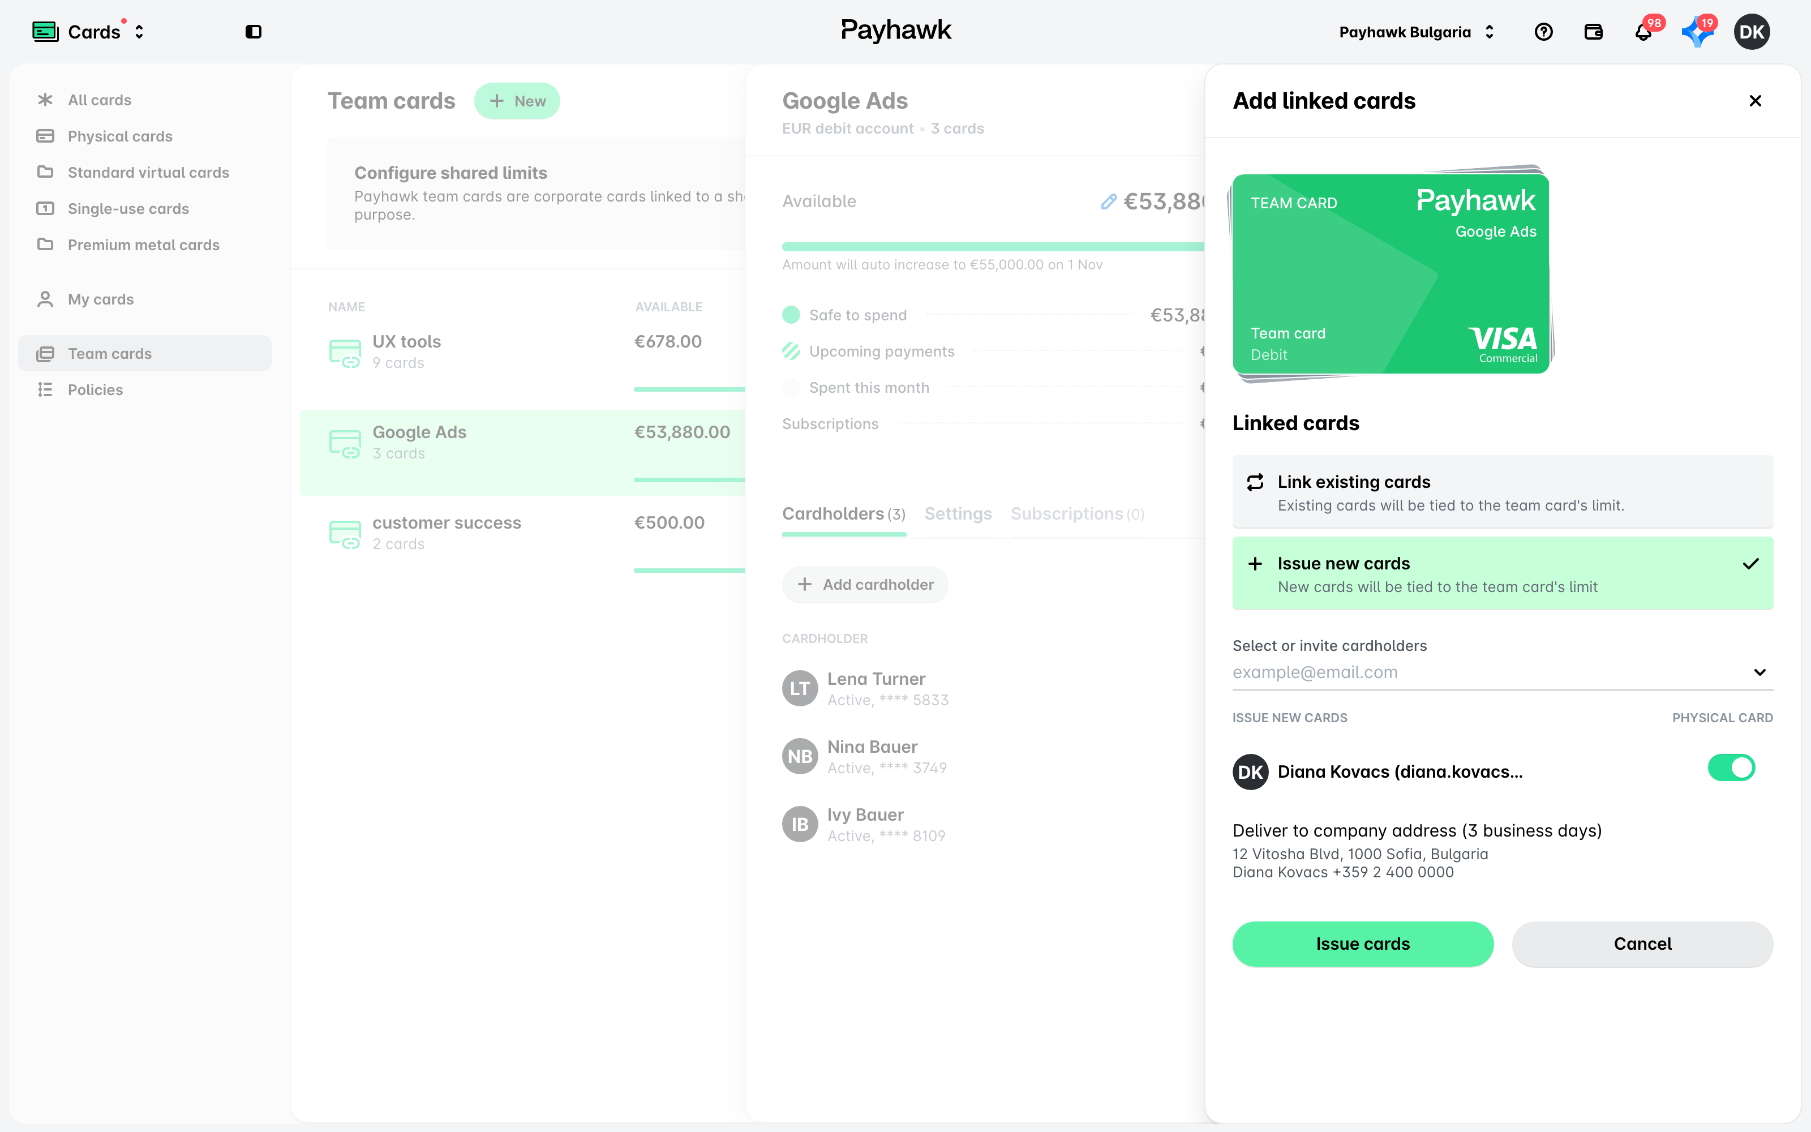The image size is (1811, 1132).
Task: Expand the Cards module switcher arrows
Action: (139, 32)
